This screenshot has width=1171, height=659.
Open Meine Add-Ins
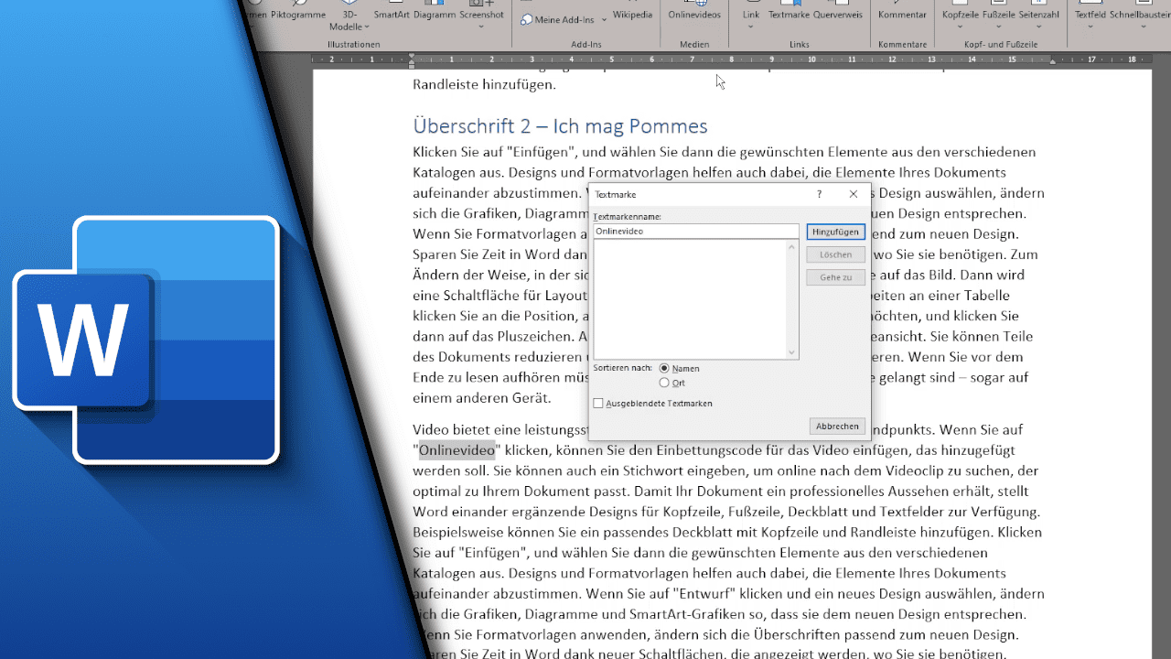557,19
